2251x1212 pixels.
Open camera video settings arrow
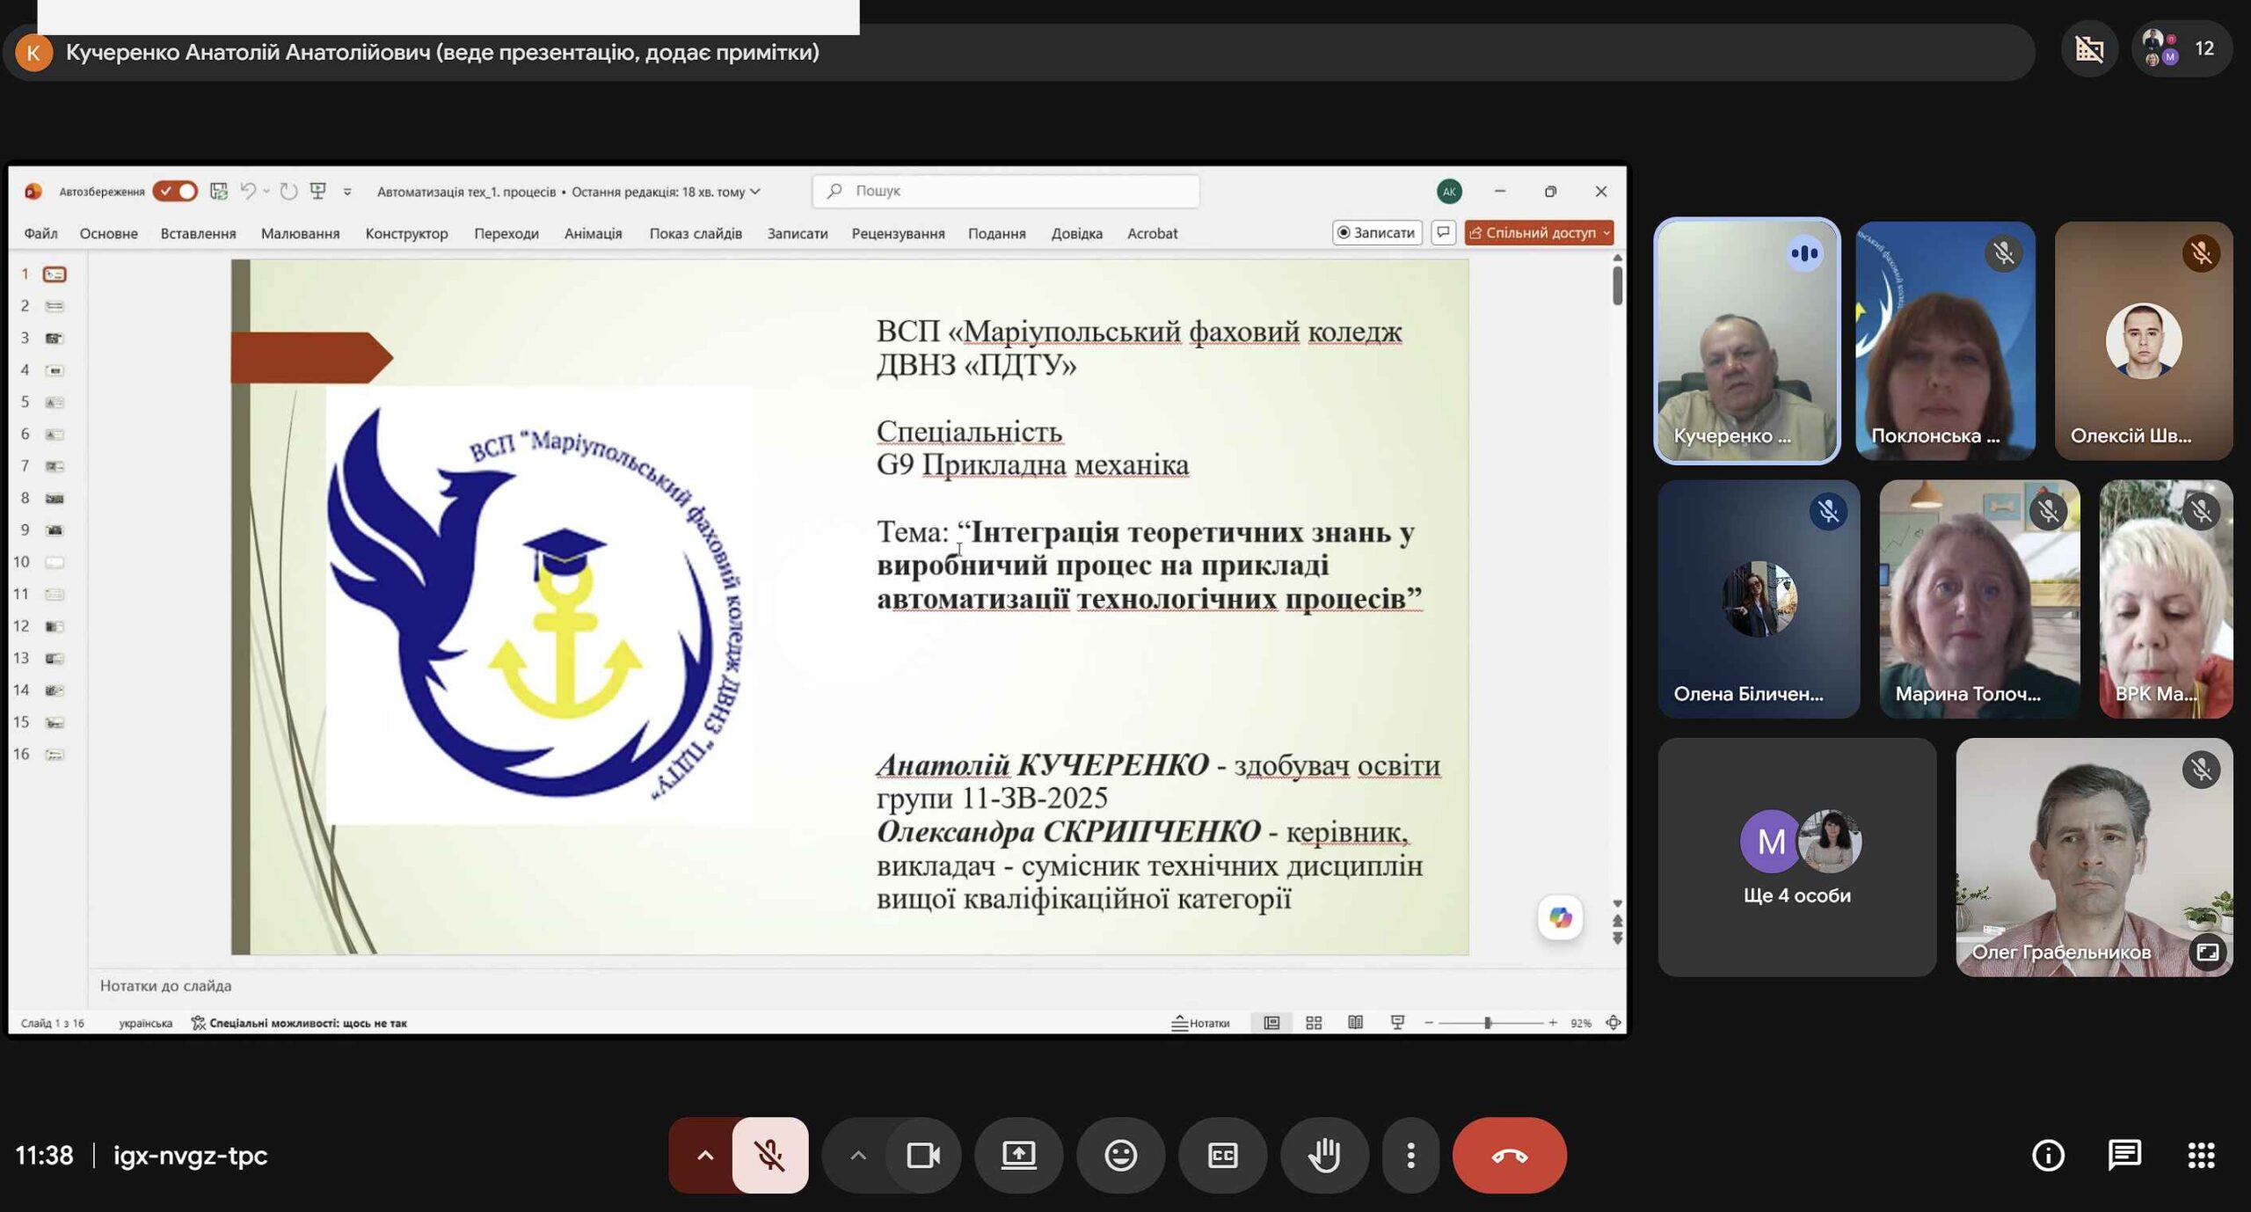click(x=858, y=1155)
